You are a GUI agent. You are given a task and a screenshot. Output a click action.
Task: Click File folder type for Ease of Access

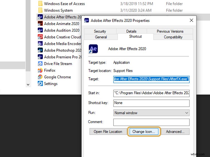pyautogui.click(x=174, y=4)
